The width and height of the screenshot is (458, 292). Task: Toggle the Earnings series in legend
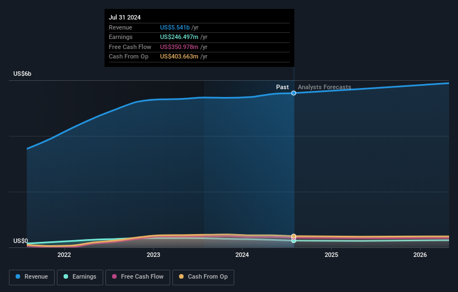[x=80, y=277]
